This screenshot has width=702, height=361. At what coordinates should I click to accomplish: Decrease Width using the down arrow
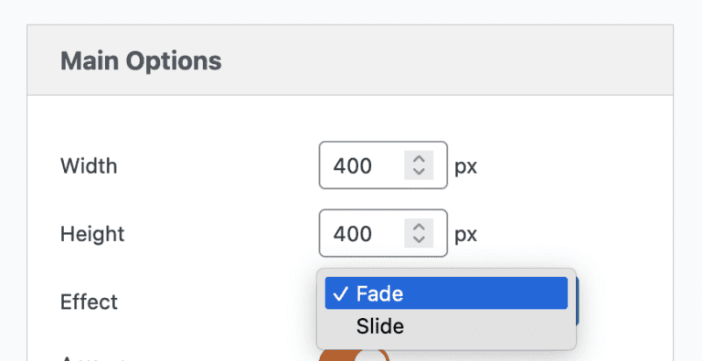click(x=419, y=172)
